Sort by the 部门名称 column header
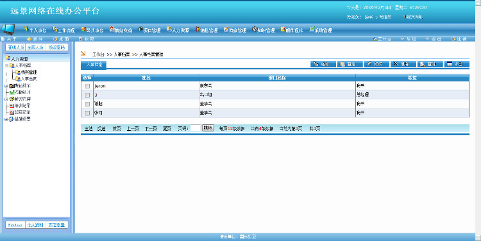This screenshot has height=241, width=481. click(x=277, y=78)
